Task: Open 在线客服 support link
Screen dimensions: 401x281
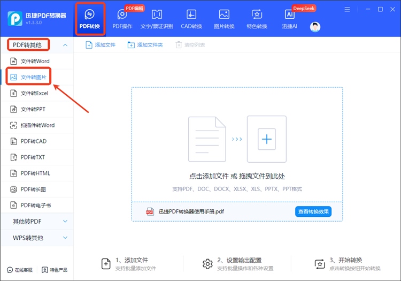Action: [20, 270]
